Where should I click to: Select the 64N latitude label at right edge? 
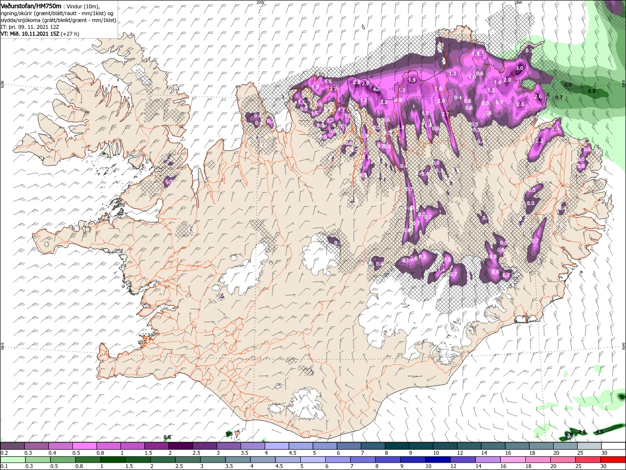(x=624, y=346)
